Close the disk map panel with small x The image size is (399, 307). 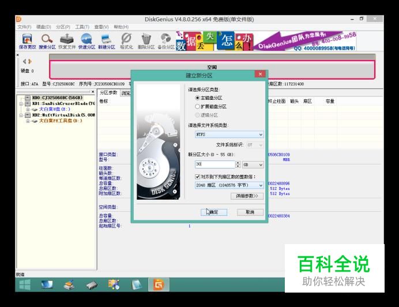(17, 55)
